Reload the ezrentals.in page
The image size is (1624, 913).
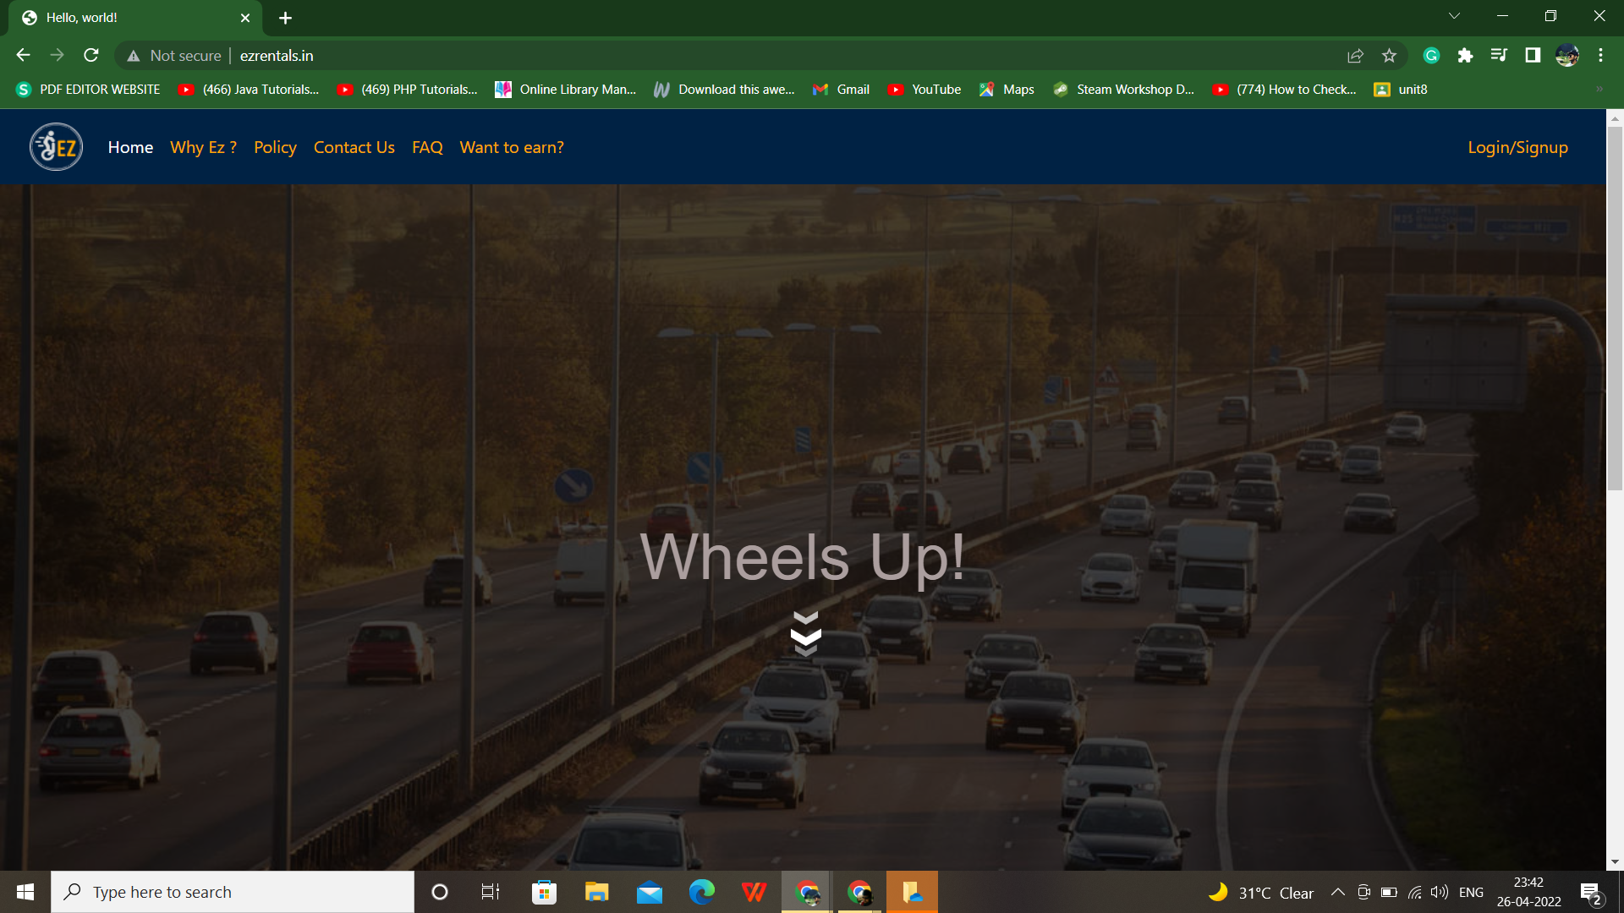[91, 55]
